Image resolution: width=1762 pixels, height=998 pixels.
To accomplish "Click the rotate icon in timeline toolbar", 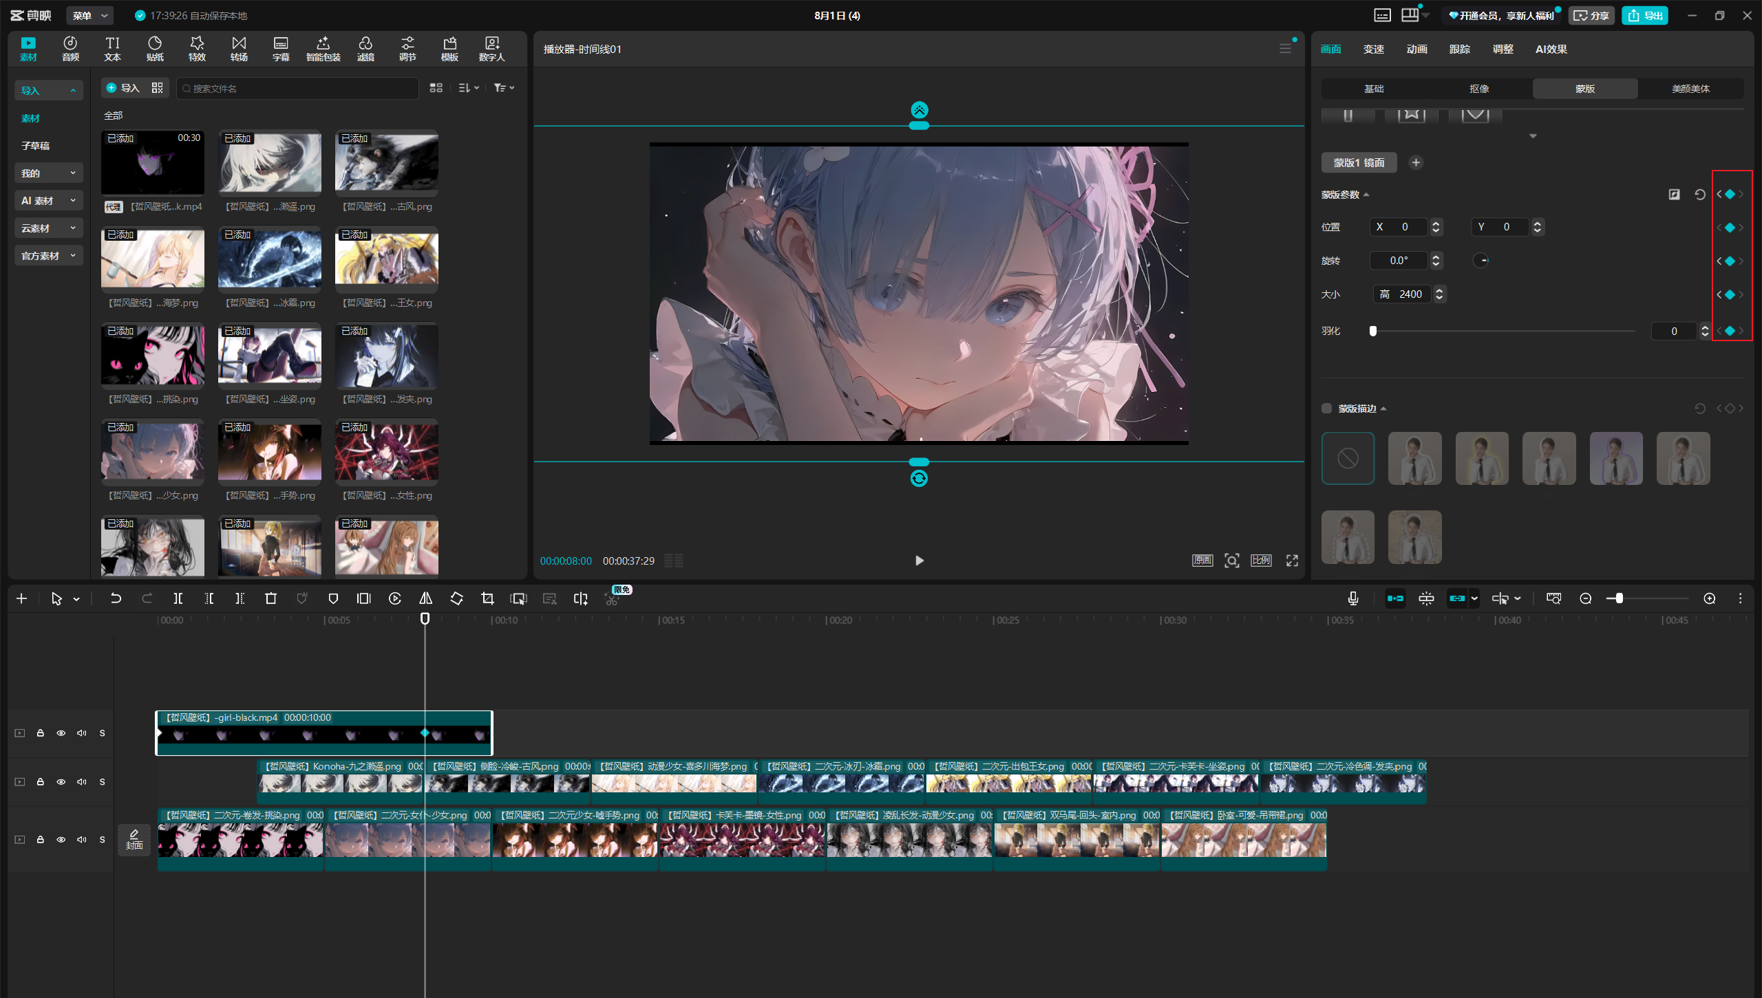I will (456, 598).
